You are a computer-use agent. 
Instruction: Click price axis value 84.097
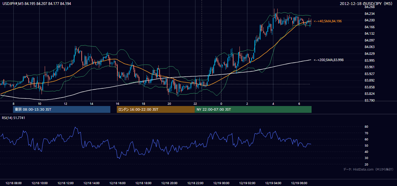pyautogui.click(x=370, y=40)
